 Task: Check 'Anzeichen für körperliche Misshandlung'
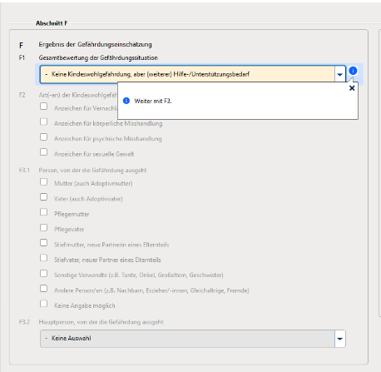(43, 122)
